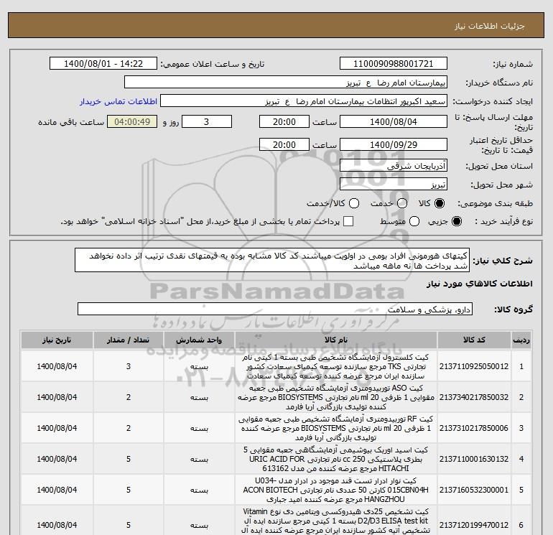
Task: Click the buyer name field بیمارستان امام رضا
Action: (286, 83)
